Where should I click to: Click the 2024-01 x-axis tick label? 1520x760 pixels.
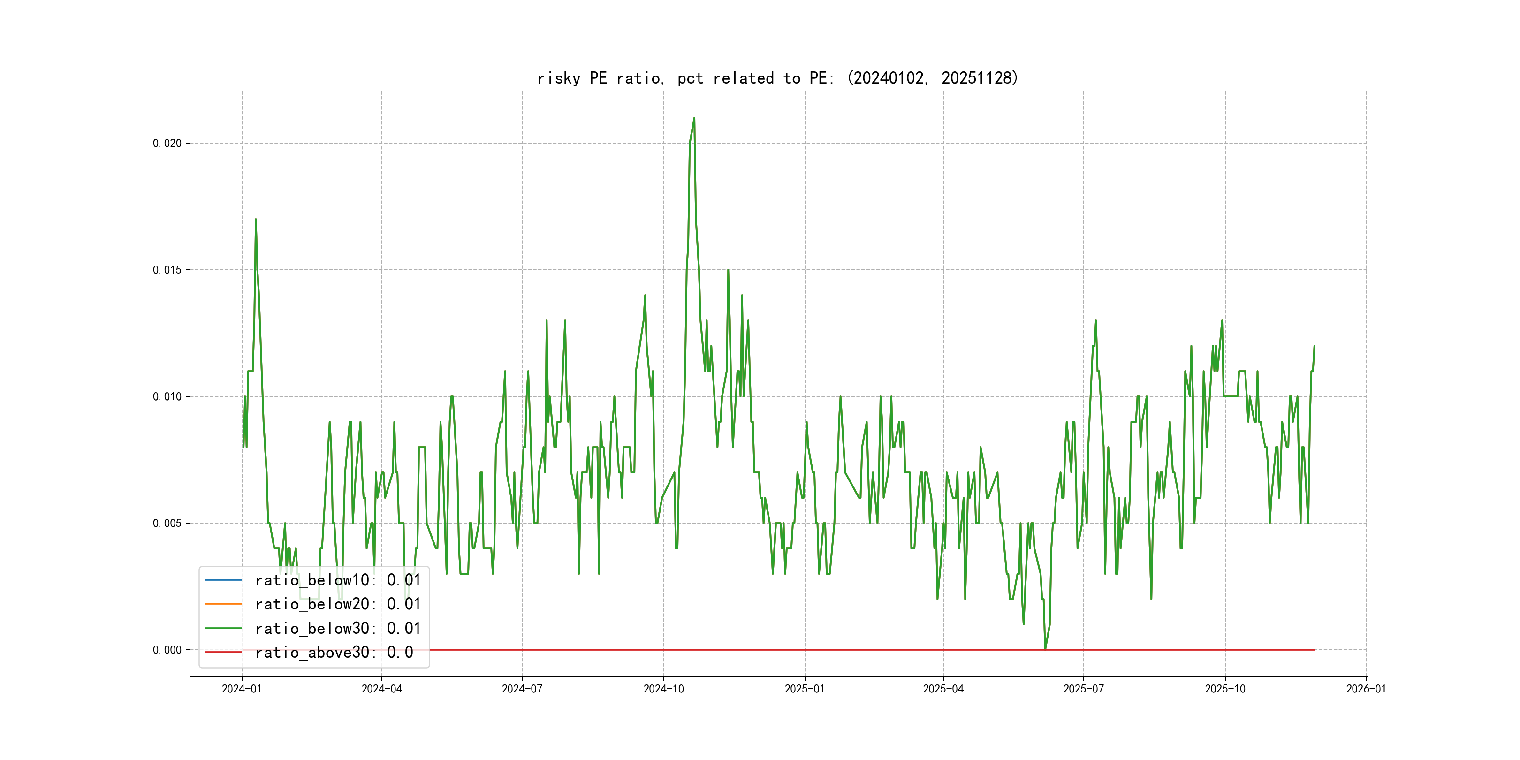coord(241,689)
